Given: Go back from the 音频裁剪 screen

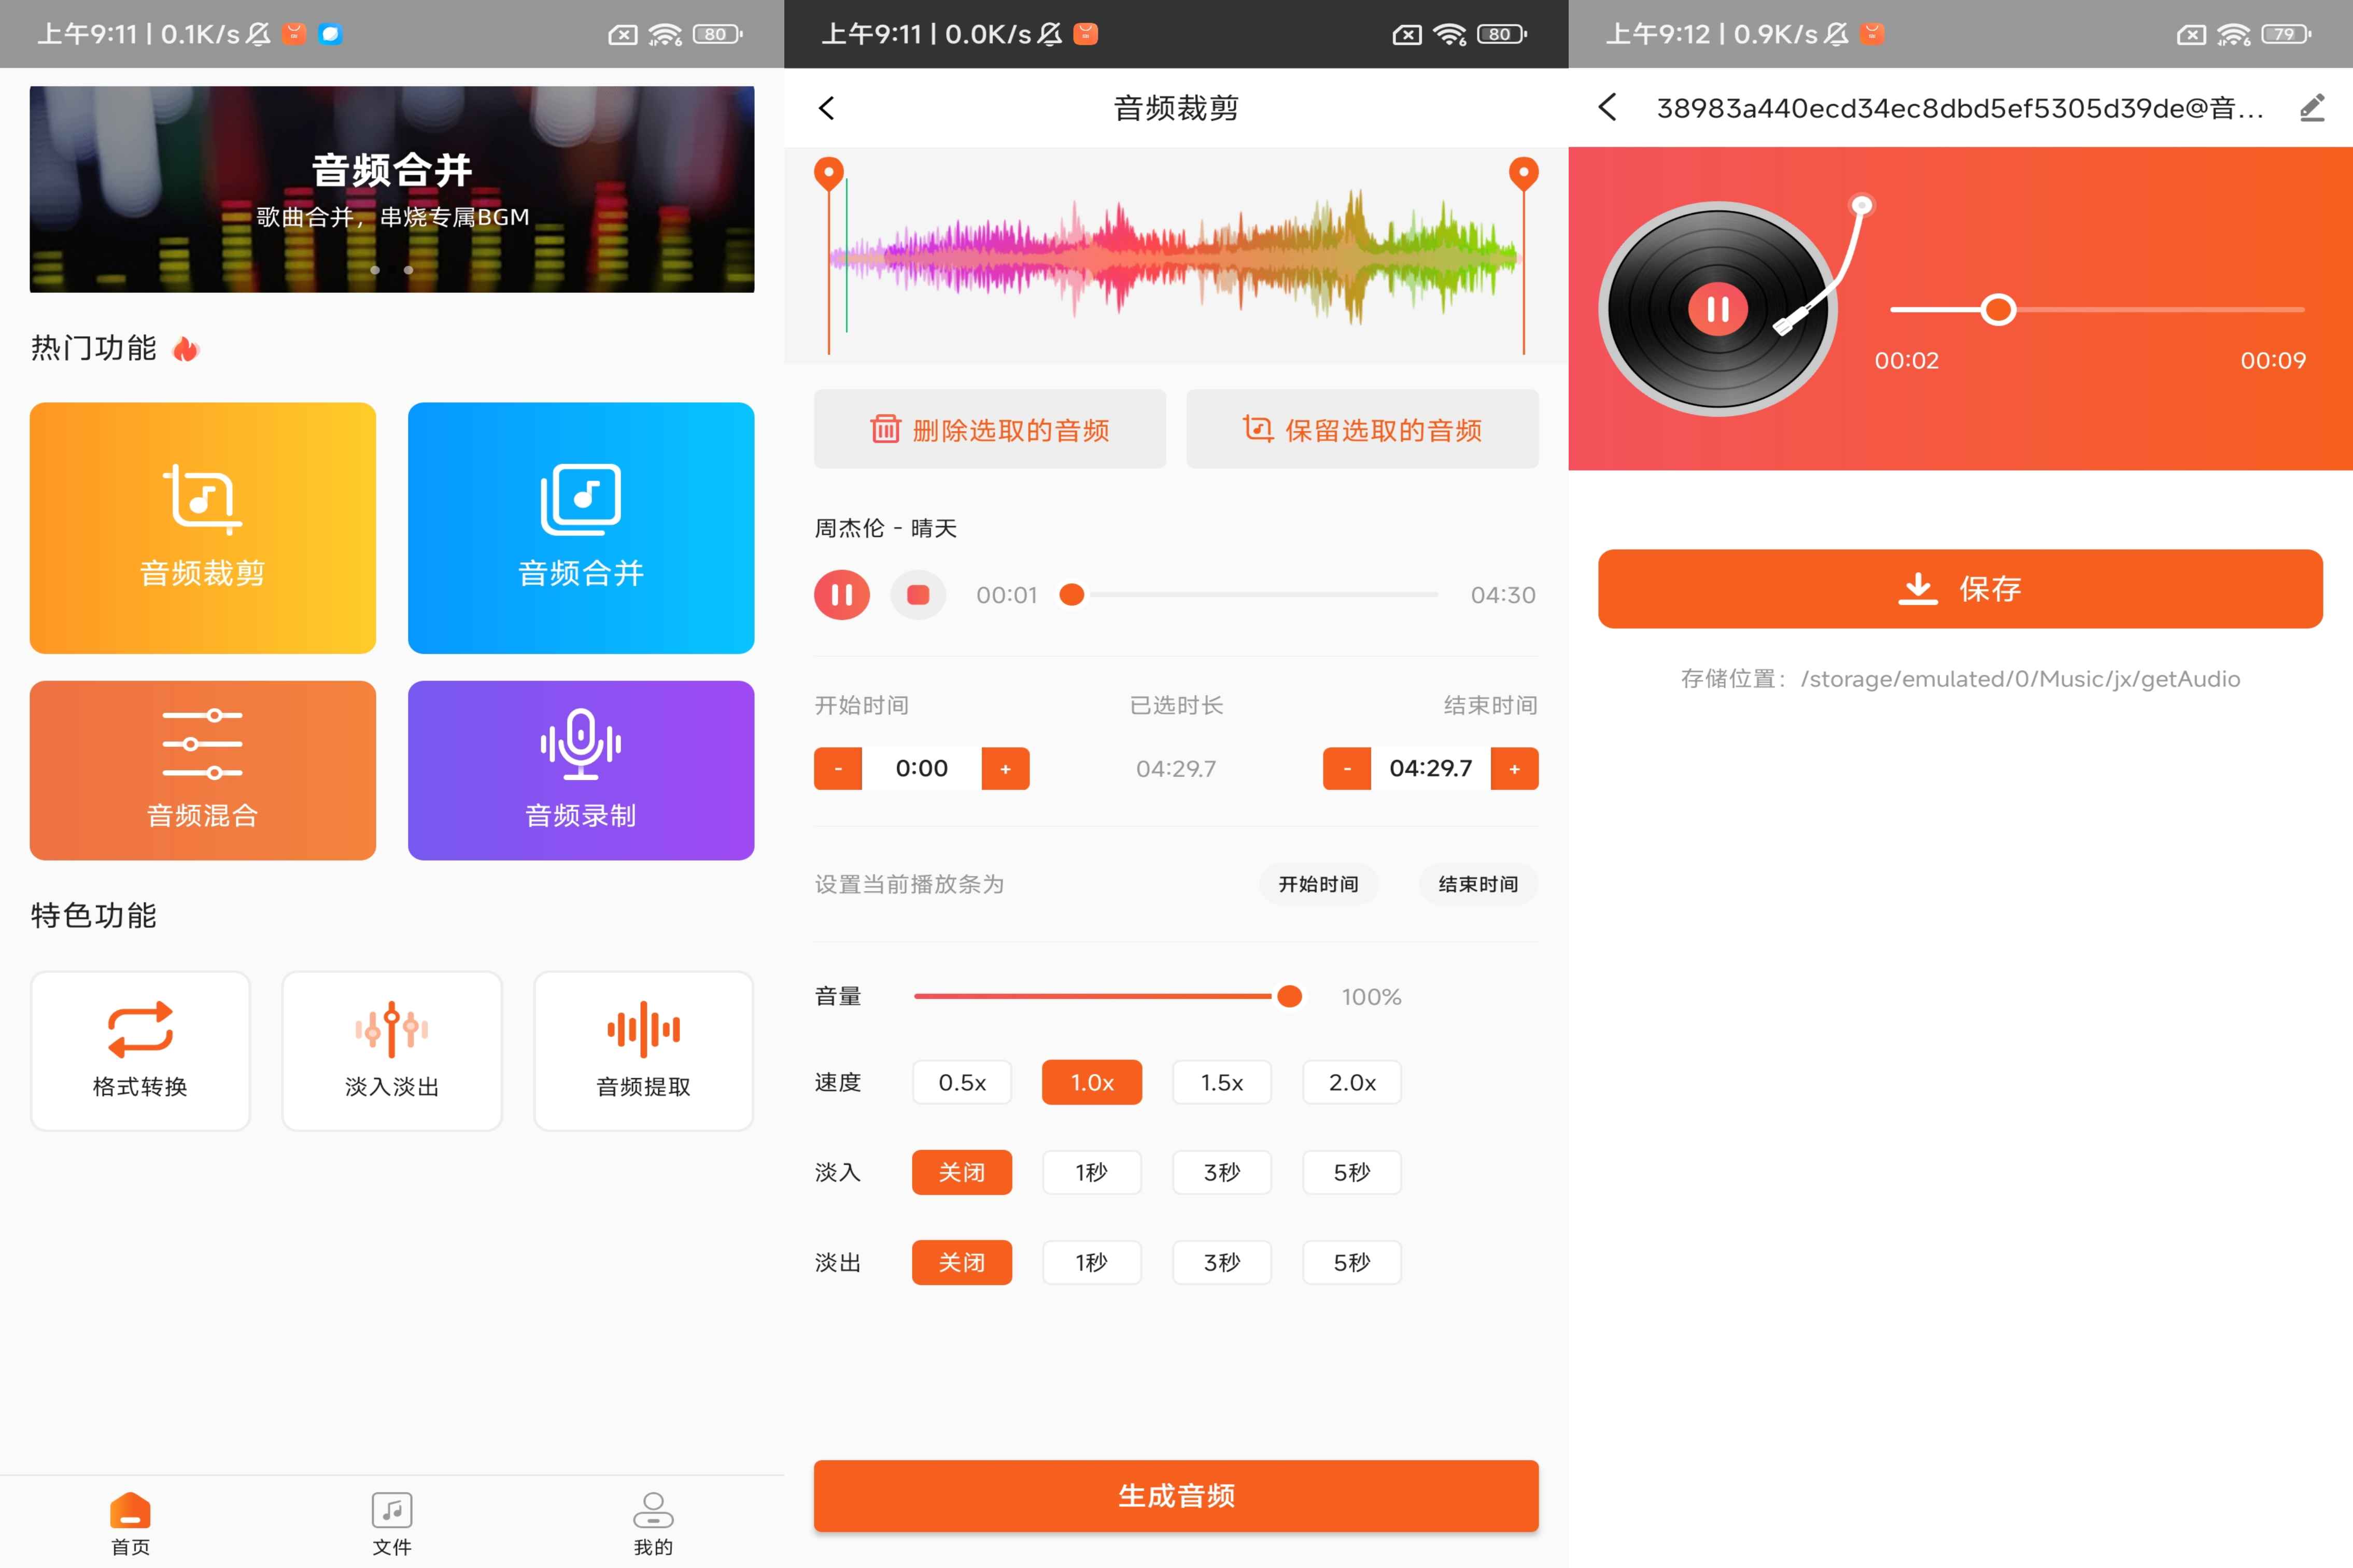Looking at the screenshot, I should (827, 108).
